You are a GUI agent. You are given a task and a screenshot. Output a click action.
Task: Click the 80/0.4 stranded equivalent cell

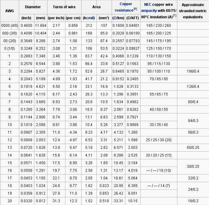[x=193, y=102]
